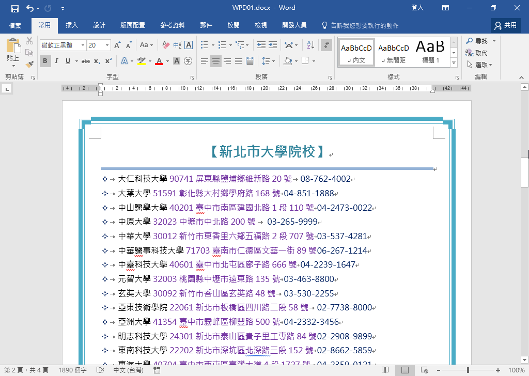Open Change Case dropdown
The height and width of the screenshot is (376, 529).
pos(146,45)
